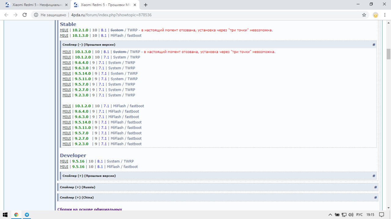Close the 'Xiaomi Redmi 5 - Прошивки MIUI' tab
This screenshot has height=219, width=391.
(x=135, y=5)
